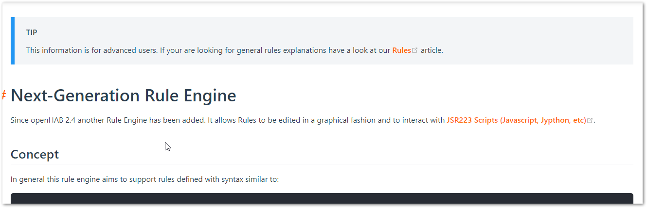
Task: Click inside the dark code block
Action: [x=322, y=199]
